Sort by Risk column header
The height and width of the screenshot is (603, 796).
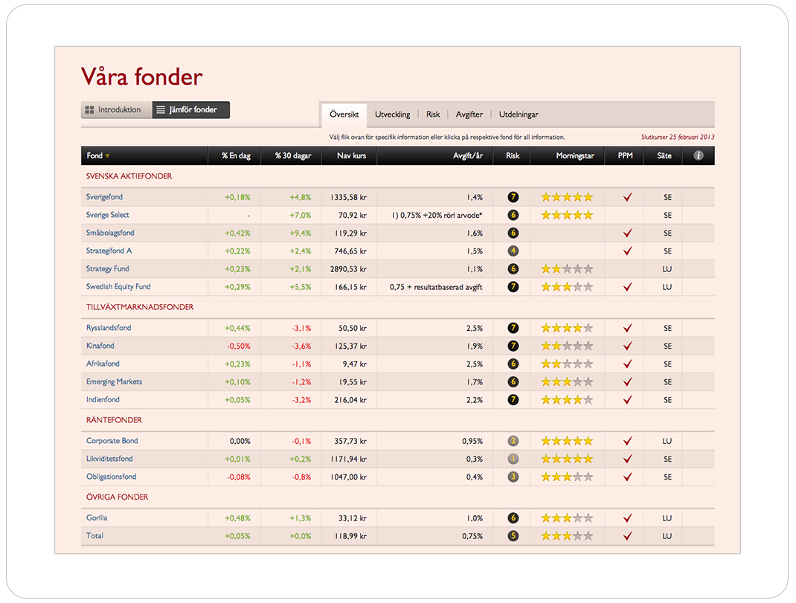tap(513, 155)
